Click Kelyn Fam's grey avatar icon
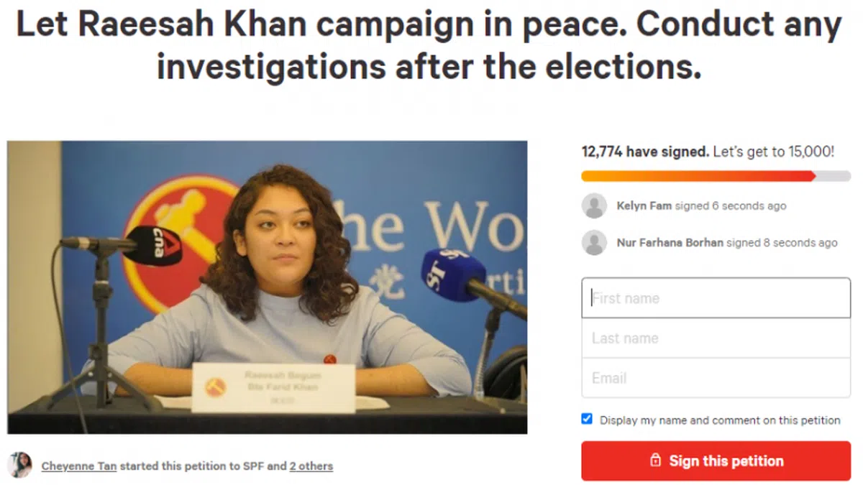 point(594,205)
